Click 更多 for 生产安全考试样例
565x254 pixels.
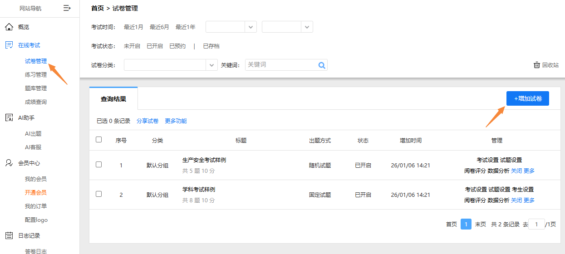(x=529, y=171)
